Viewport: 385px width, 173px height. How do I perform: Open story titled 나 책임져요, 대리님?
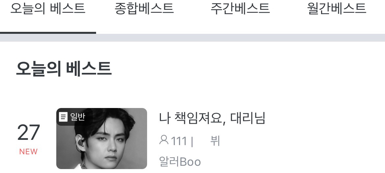212,118
